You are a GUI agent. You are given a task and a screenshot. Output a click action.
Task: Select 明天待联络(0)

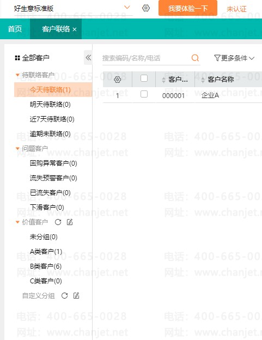[50, 104]
